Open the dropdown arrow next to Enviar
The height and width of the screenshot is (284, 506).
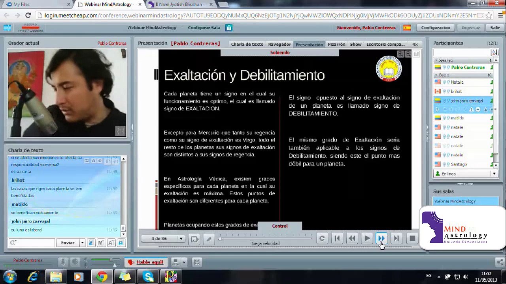click(82, 243)
